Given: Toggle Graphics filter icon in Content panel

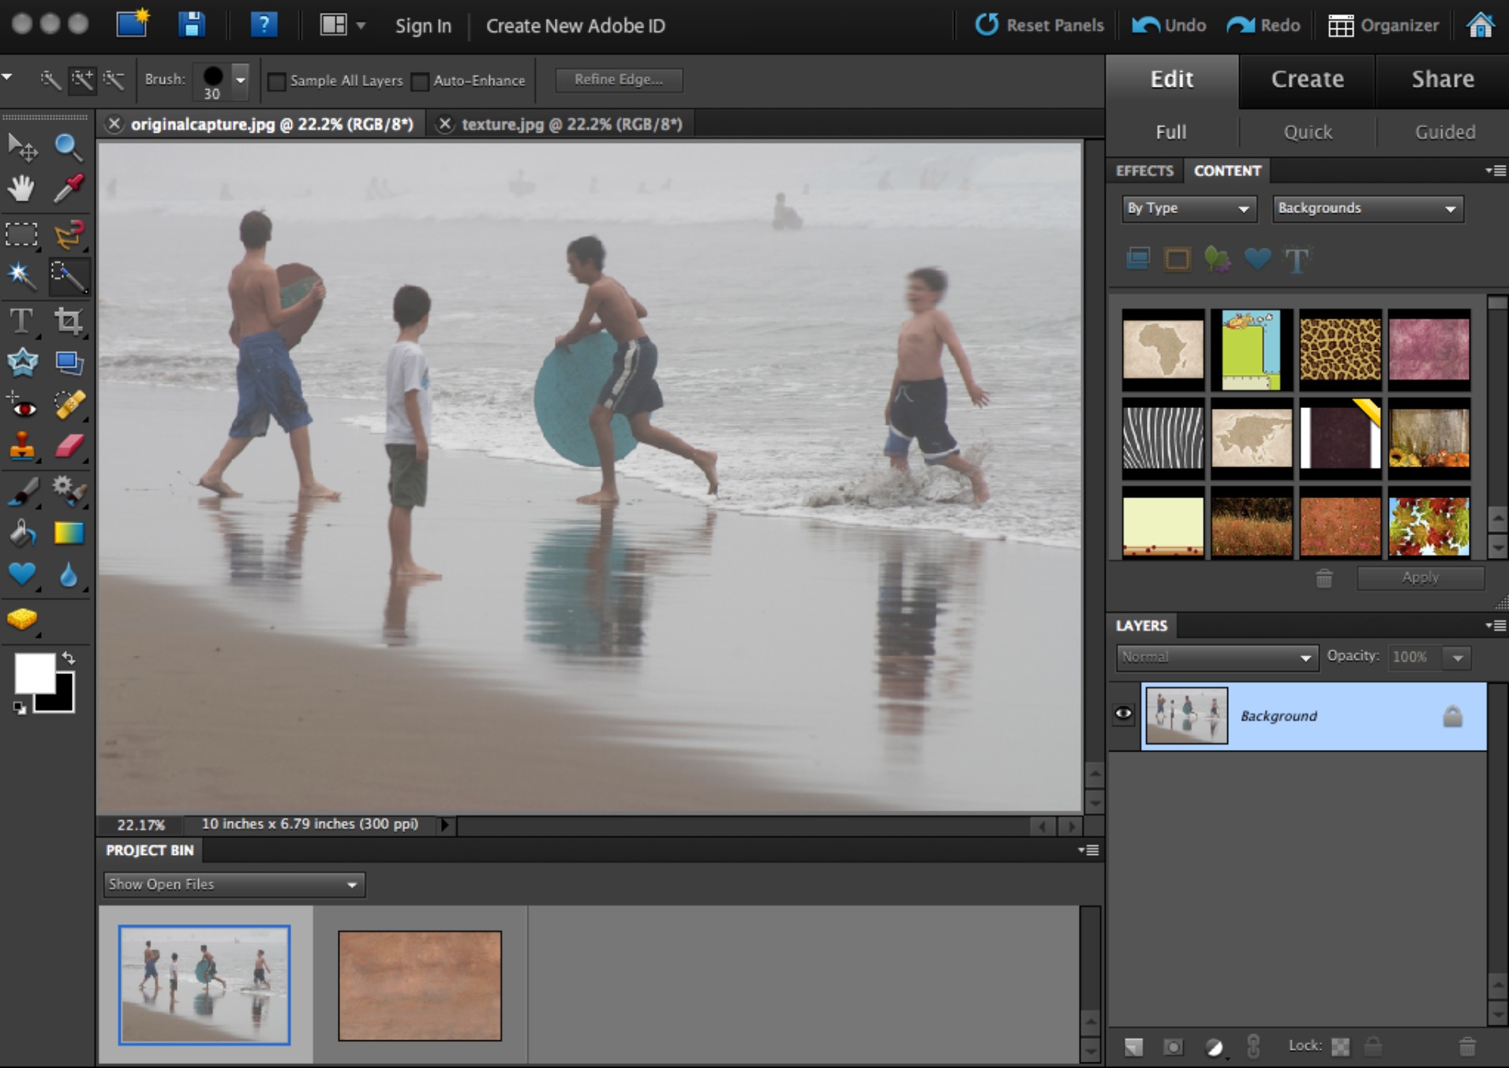Looking at the screenshot, I should (1217, 259).
